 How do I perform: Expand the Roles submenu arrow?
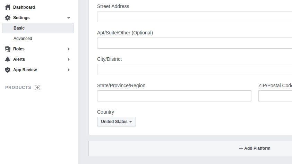[x=69, y=49]
